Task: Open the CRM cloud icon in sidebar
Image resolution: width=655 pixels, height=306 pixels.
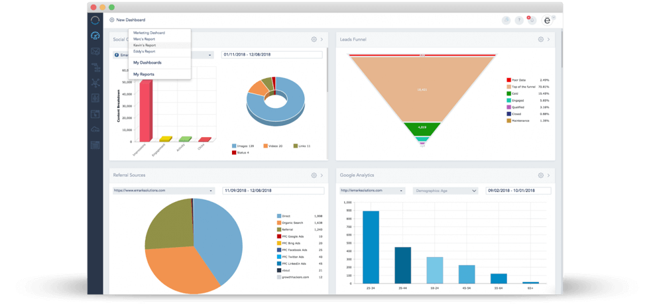Action: click(x=95, y=129)
